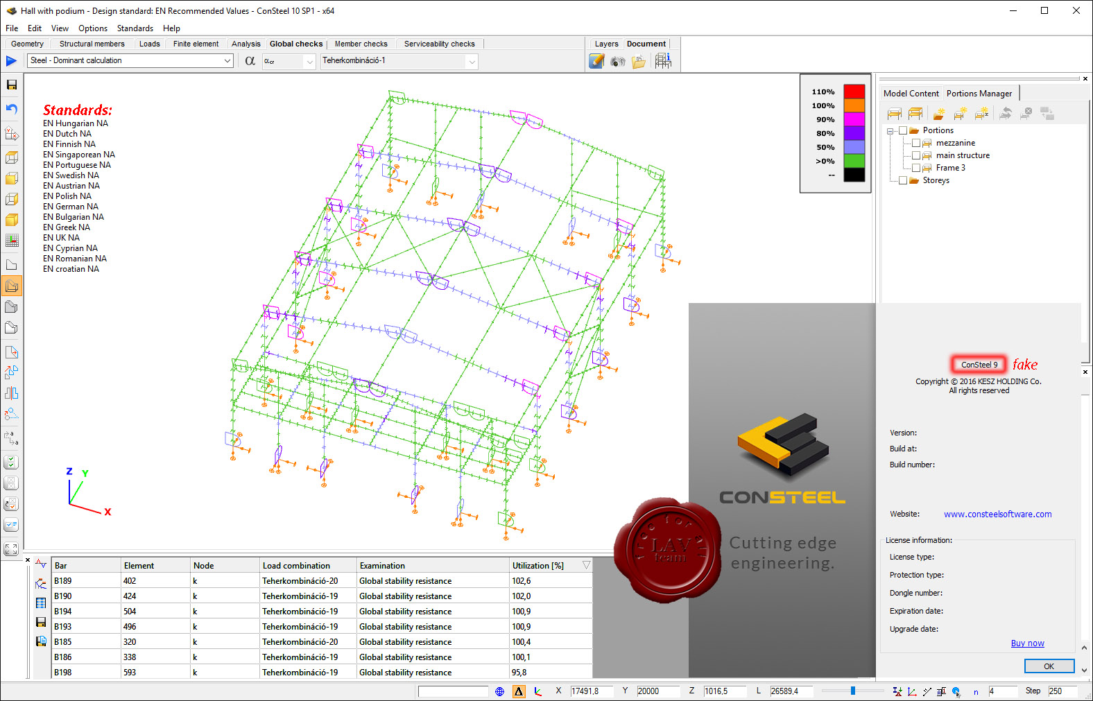Switch to the Member checks tab

tap(361, 44)
